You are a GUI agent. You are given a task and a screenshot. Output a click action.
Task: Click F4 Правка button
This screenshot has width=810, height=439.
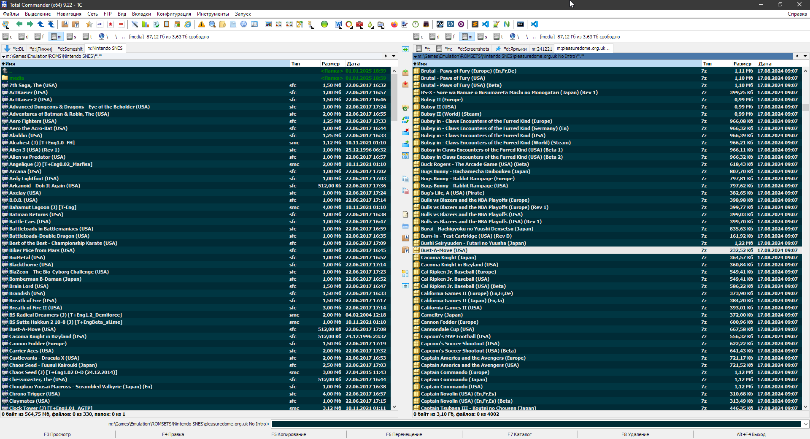(173, 434)
